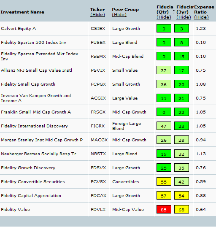Click the Expense Ratio column header

click(x=204, y=10)
